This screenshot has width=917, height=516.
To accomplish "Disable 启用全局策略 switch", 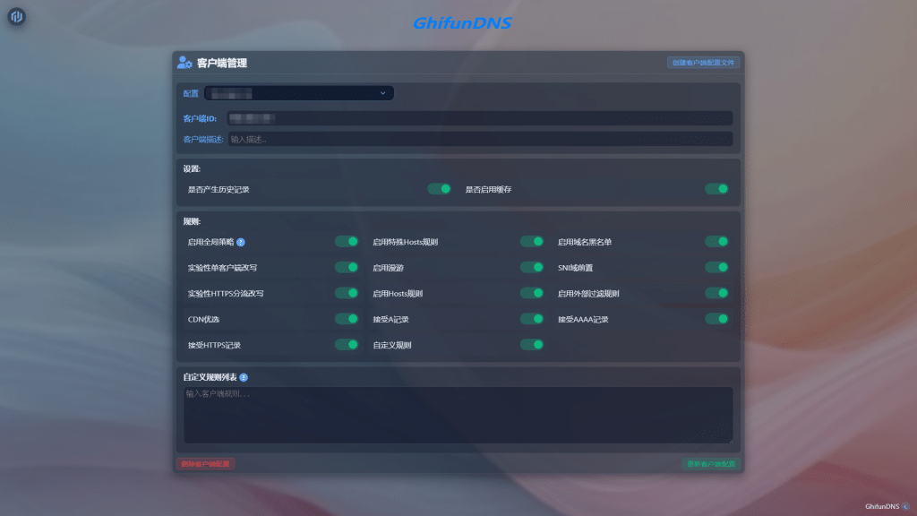I will (347, 242).
